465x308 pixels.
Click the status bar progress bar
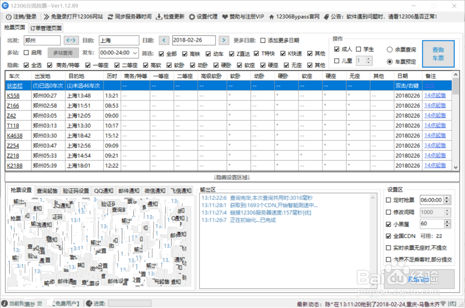130,303
